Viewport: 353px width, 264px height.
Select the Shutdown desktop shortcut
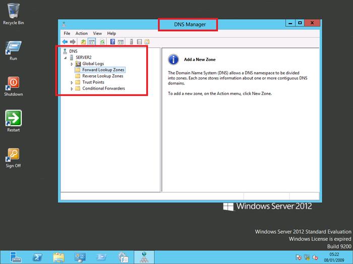13,86
